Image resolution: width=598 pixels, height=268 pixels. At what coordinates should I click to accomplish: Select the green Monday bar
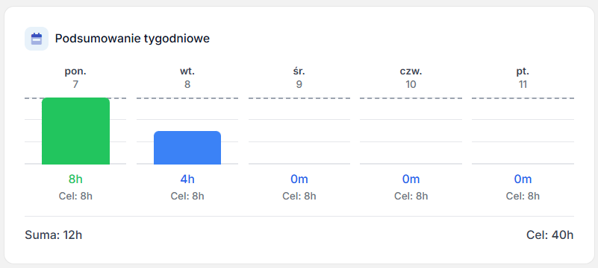(x=75, y=131)
